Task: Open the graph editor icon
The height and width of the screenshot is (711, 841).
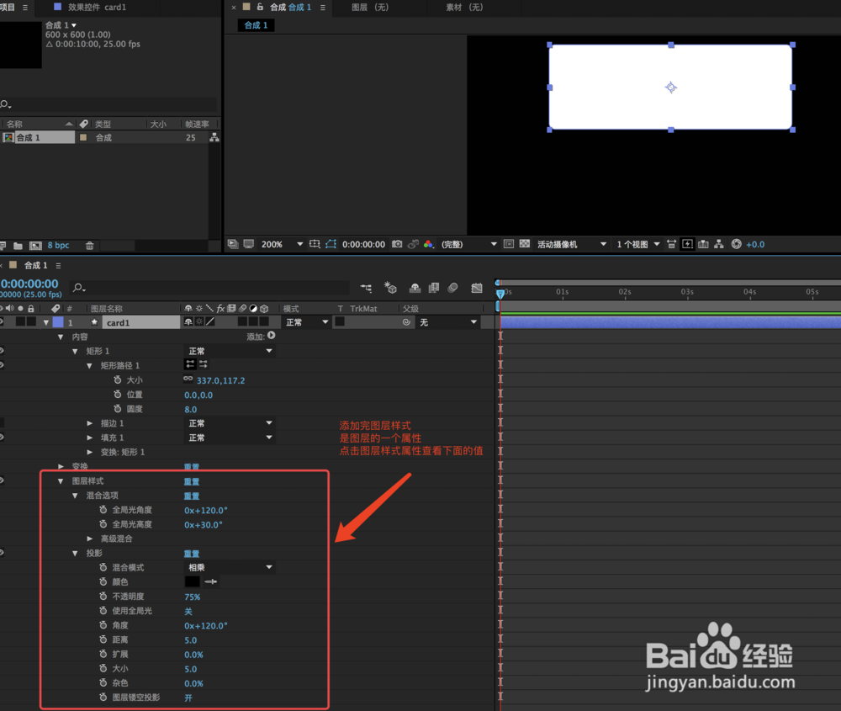Action: [x=477, y=288]
